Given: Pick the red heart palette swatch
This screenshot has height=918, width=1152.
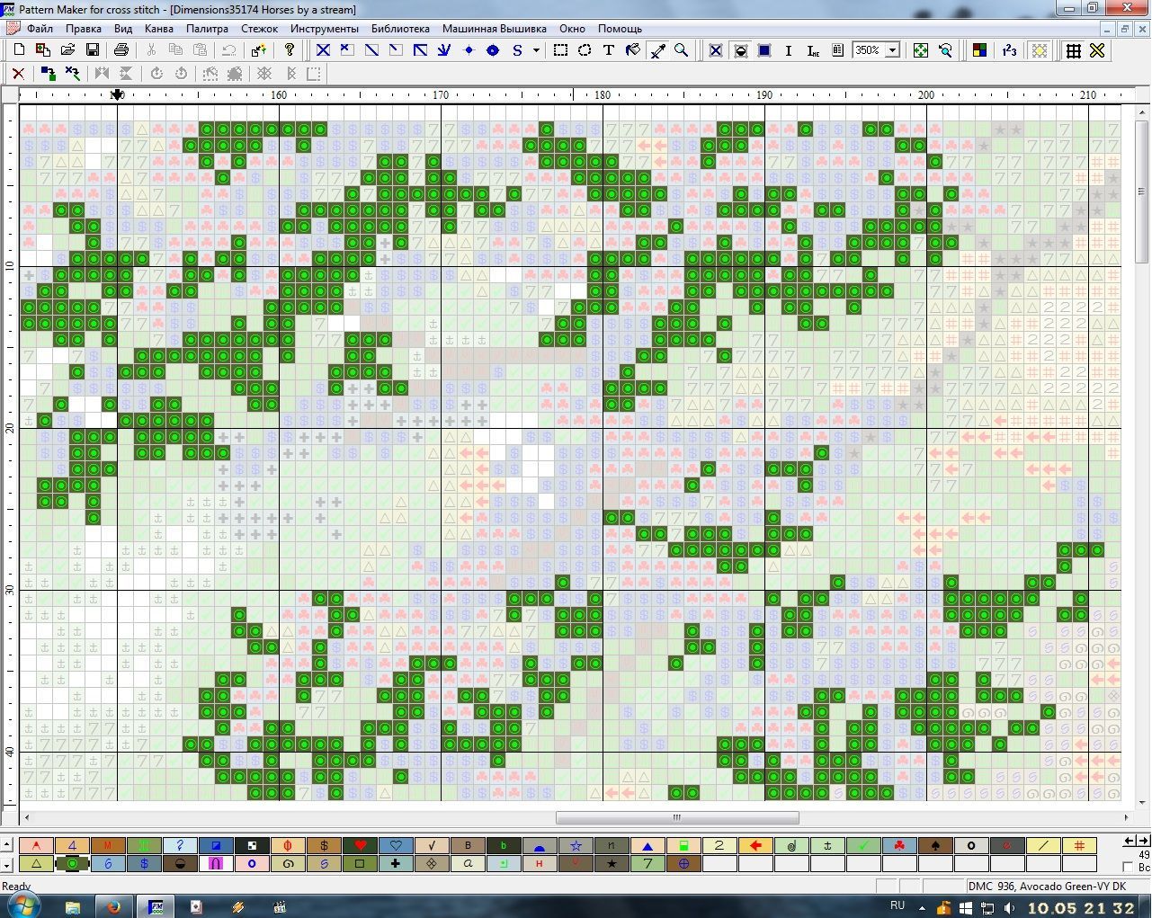Looking at the screenshot, I should [360, 845].
